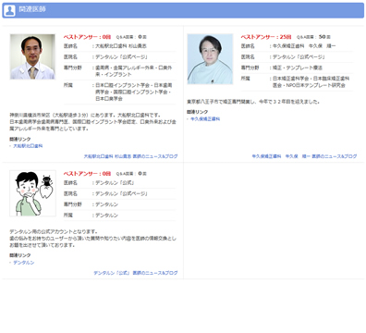
Task: Click doctor name 大船駅北口歯科 杉山貴志
Action: click(121, 46)
